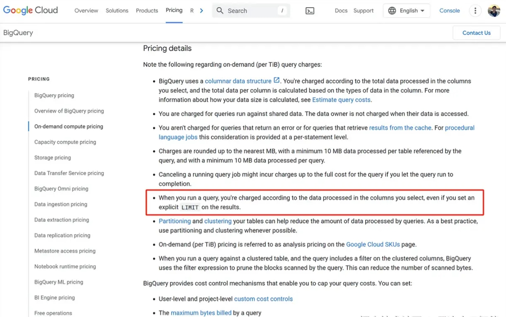Open Cloud Shell terminal icon
Image resolution: width=506 pixels, height=317 pixels.
(310, 11)
